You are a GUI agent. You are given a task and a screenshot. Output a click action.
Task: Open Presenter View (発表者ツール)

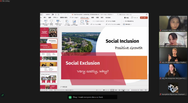click(x=51, y=22)
